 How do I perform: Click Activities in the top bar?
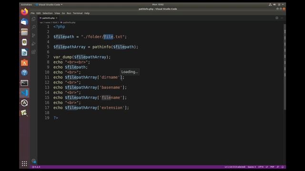pyautogui.click(x=27, y=4)
